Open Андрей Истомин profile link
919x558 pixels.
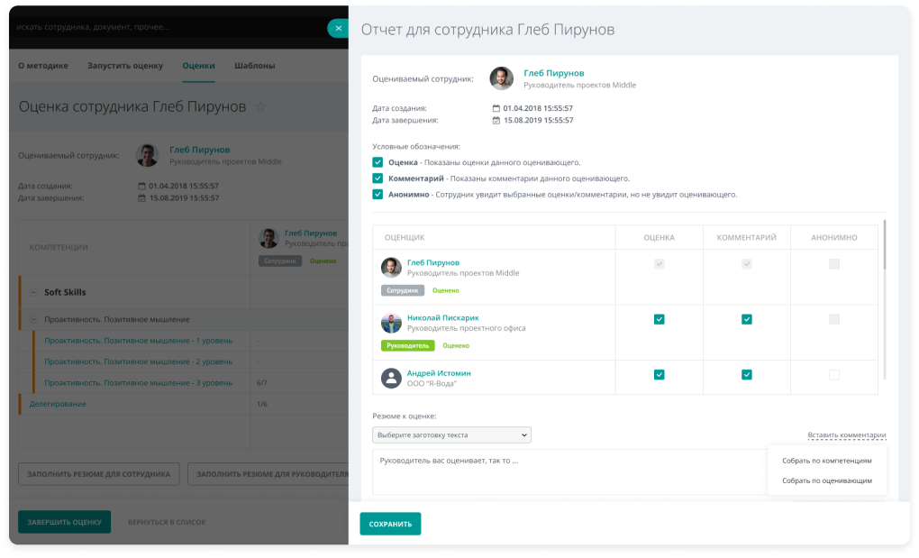(x=439, y=373)
